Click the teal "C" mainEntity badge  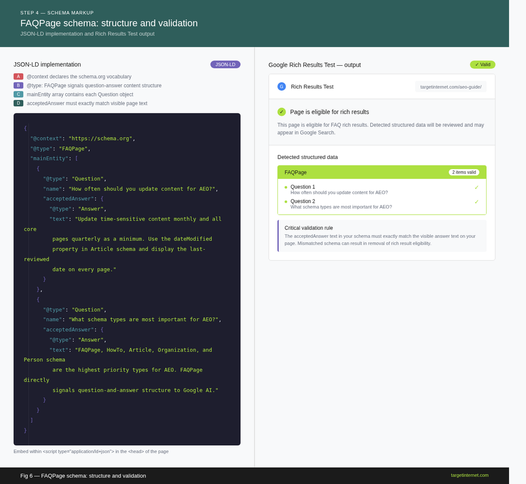click(18, 94)
